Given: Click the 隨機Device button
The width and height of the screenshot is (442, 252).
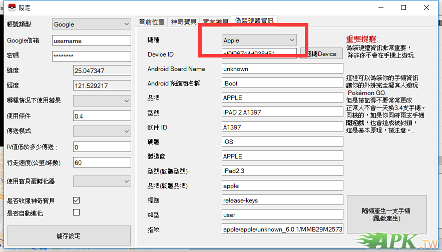Looking at the screenshot, I should click(x=322, y=53).
